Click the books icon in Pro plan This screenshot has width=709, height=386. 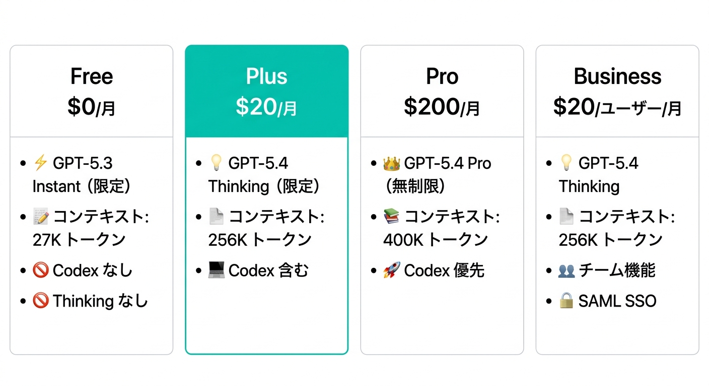pos(391,217)
